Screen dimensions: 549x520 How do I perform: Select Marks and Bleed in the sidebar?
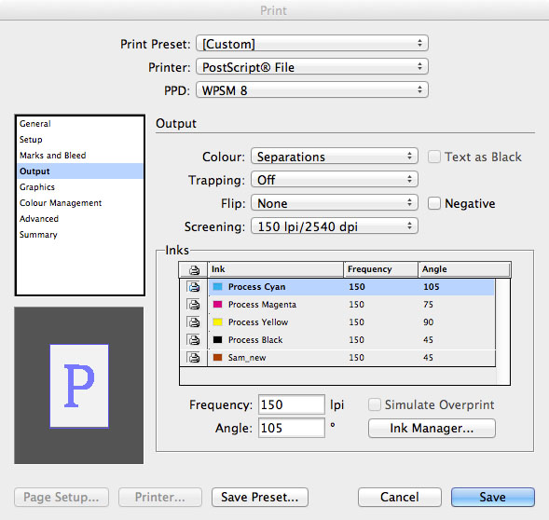[x=53, y=156]
